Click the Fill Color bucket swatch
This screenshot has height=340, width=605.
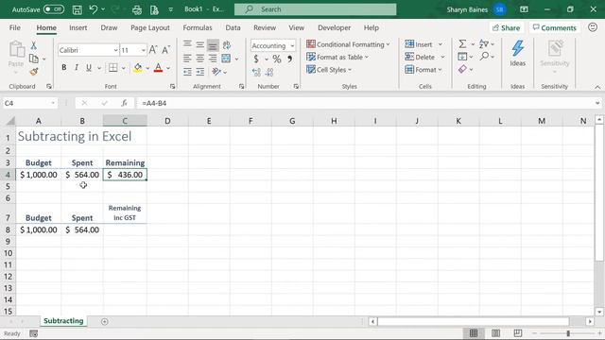pos(137,68)
